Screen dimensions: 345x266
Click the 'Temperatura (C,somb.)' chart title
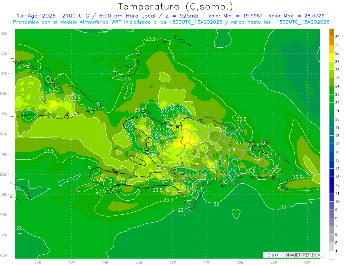point(175,7)
